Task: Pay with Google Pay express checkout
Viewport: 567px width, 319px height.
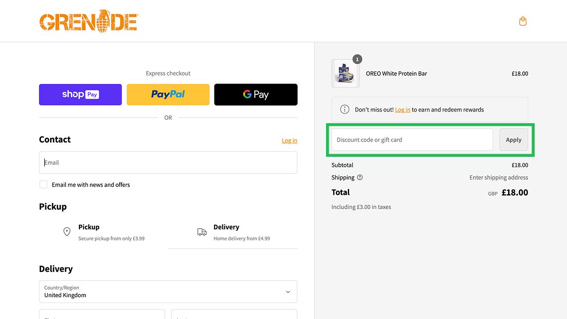Action: tap(256, 94)
